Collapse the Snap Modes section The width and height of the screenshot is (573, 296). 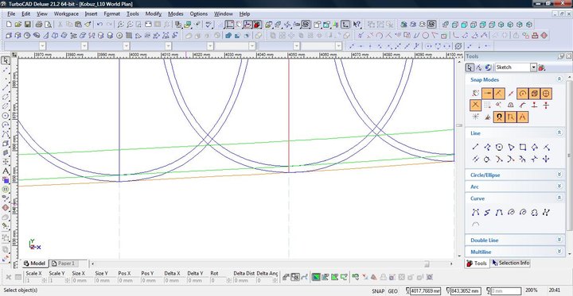(559, 79)
